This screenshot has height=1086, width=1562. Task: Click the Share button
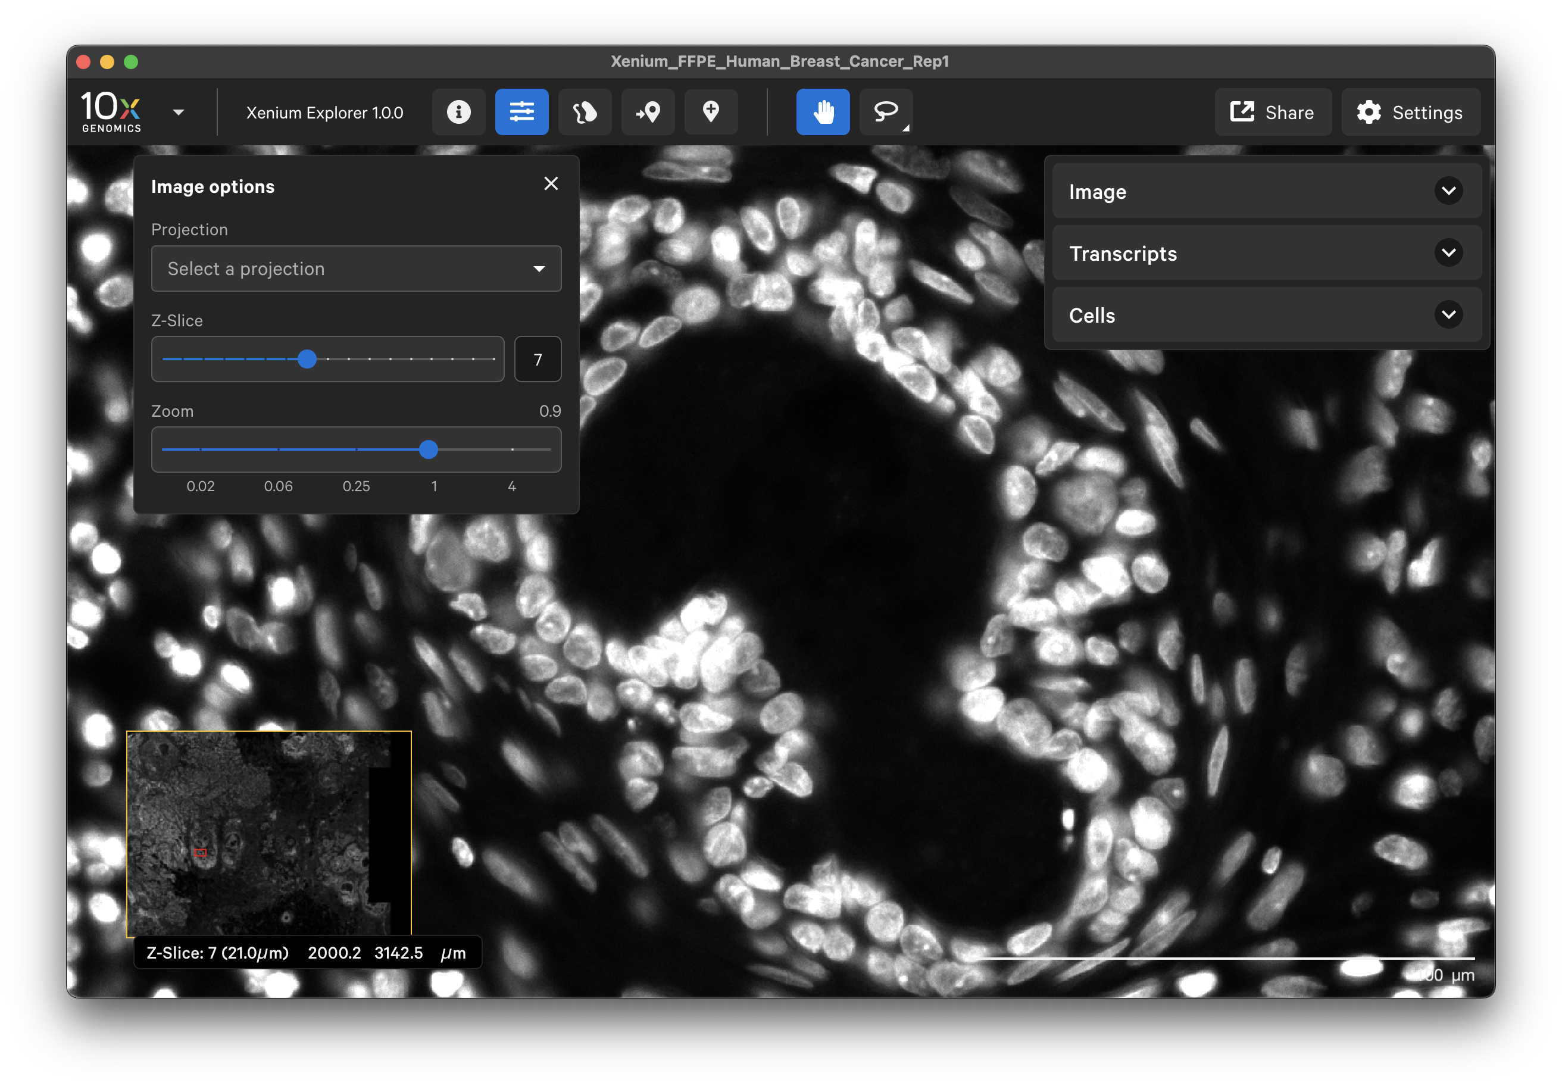tap(1273, 113)
